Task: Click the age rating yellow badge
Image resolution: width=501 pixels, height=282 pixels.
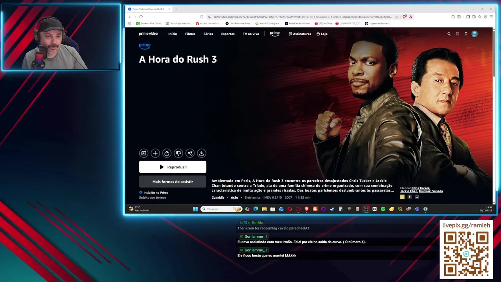Action: 402,197
